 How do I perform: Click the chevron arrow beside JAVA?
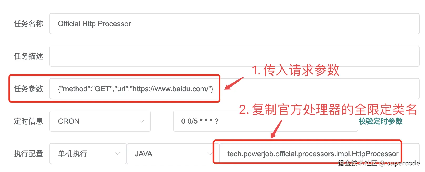tap(210, 154)
